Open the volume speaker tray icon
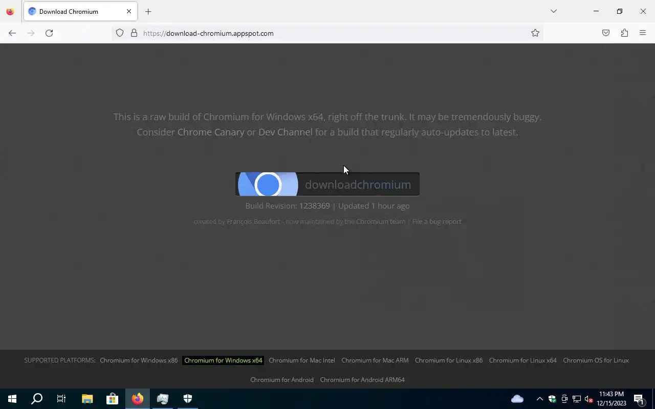 (x=588, y=399)
